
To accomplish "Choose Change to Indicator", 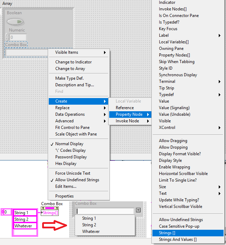I will click(78, 62).
